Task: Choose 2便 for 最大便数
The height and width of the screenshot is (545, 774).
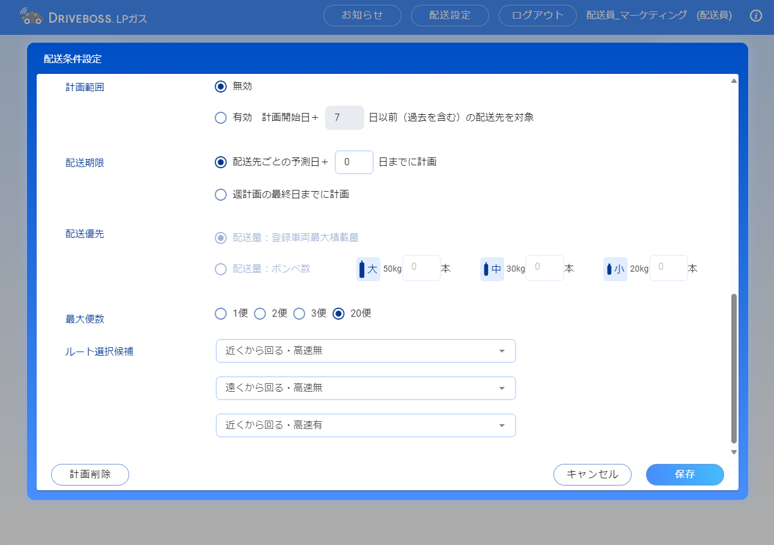Action: 260,314
